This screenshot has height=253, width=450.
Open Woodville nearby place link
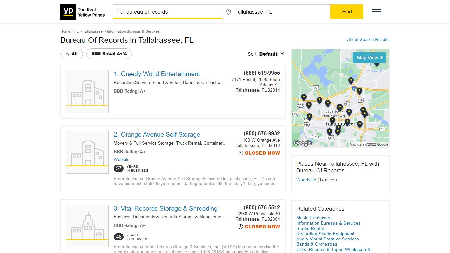pos(306,180)
